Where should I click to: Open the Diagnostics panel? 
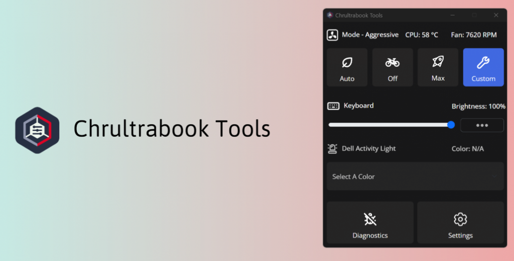(370, 222)
